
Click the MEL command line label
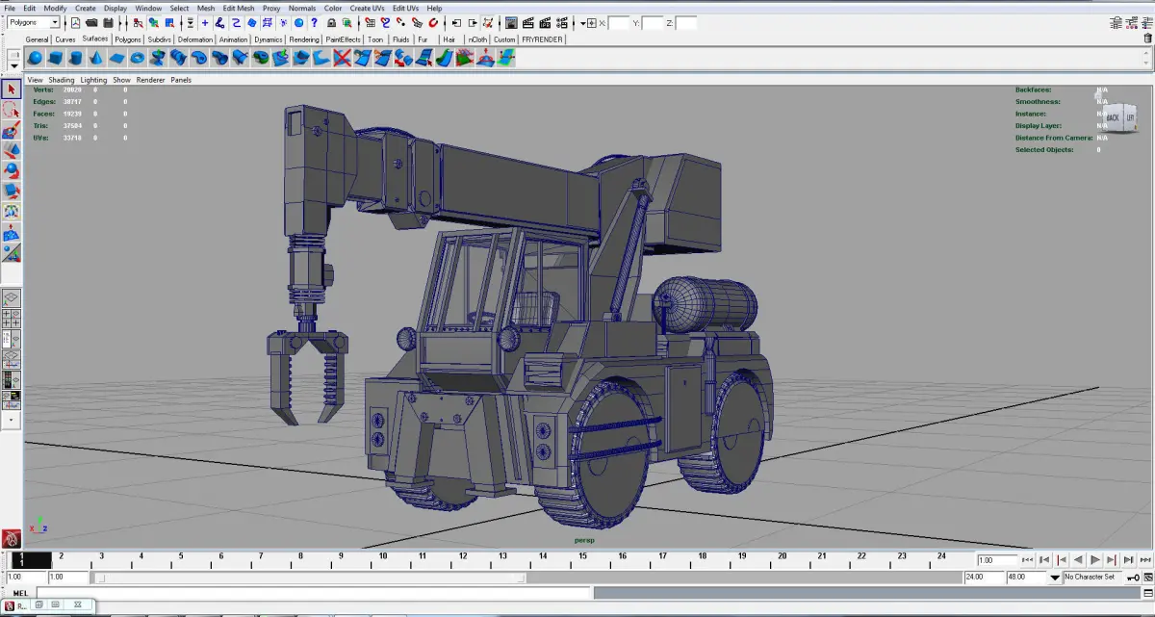[x=21, y=593]
